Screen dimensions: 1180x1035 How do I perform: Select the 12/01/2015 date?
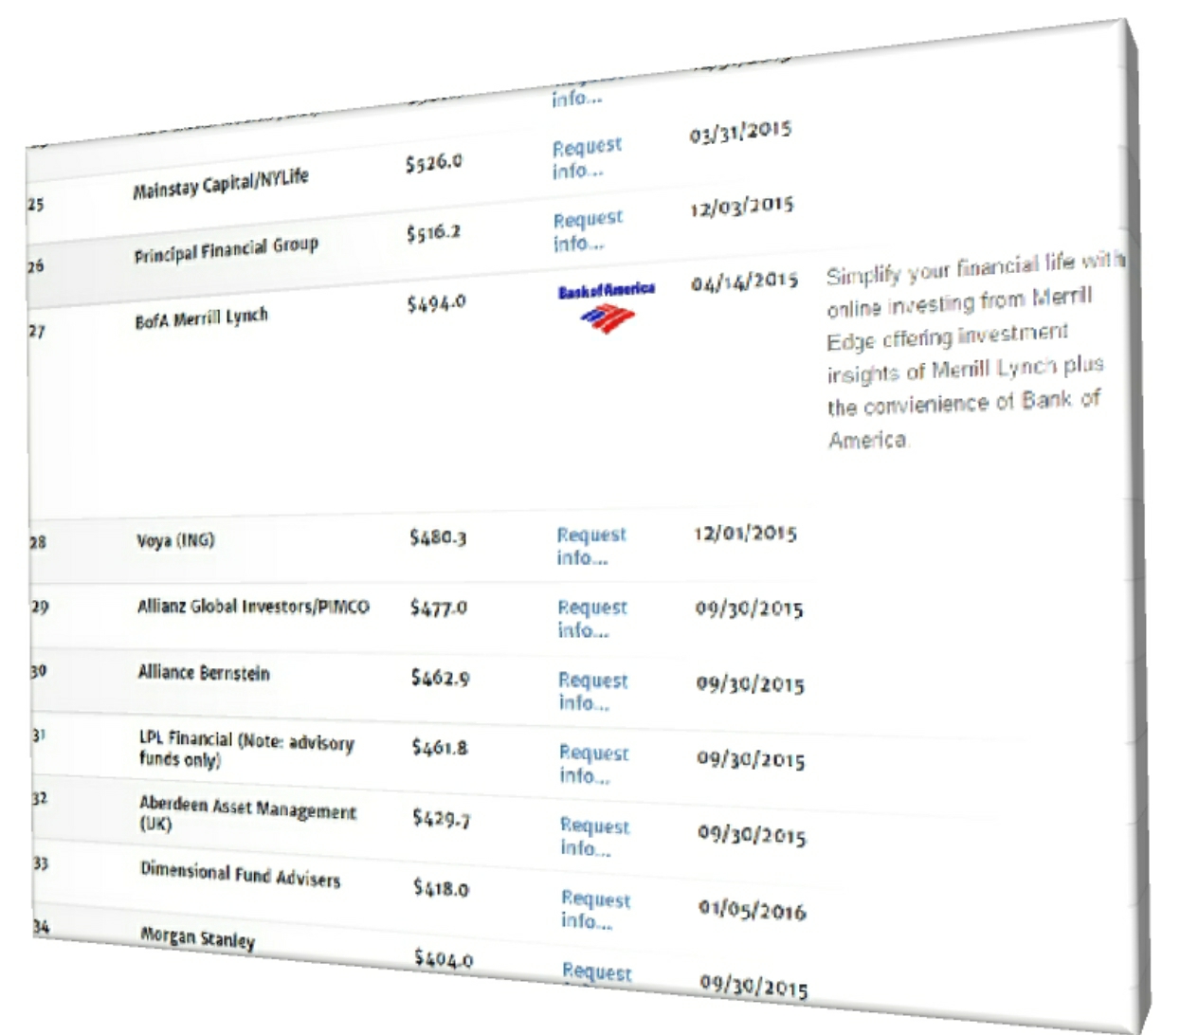[x=745, y=533]
